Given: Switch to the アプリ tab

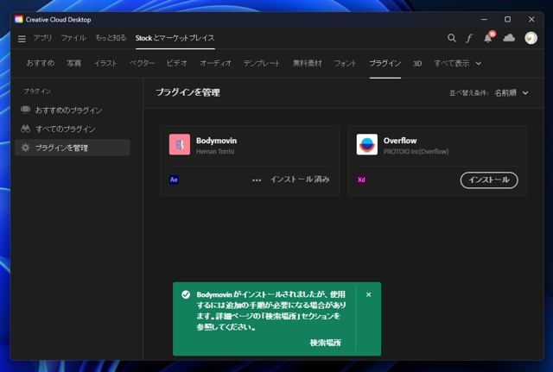Looking at the screenshot, I should [42, 38].
